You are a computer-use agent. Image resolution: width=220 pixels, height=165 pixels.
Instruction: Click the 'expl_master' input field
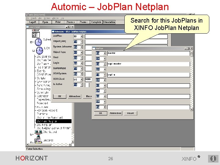coord(148,64)
